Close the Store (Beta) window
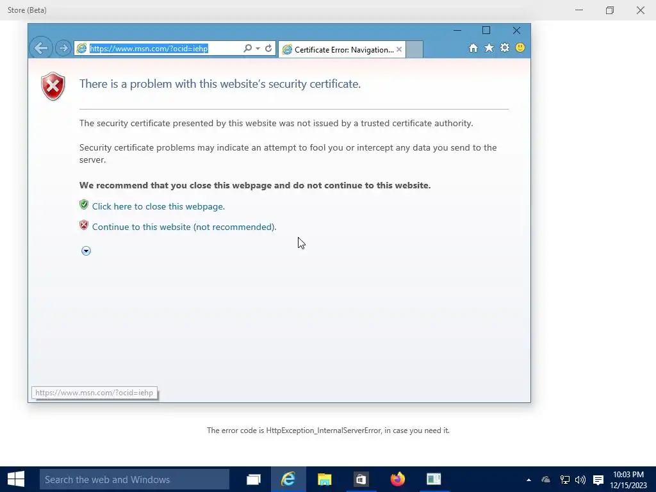This screenshot has height=492, width=656. (x=641, y=10)
